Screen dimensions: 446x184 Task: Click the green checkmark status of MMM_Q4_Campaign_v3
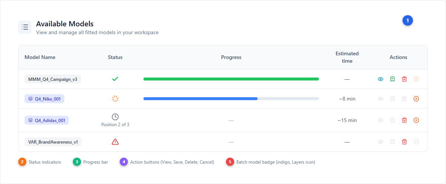pyautogui.click(x=115, y=79)
